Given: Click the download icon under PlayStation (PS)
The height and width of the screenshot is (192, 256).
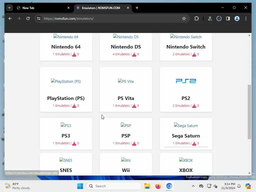Looking at the screenshot, I should [x=74, y=106].
